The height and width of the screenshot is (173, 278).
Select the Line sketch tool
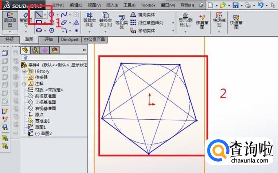click(39, 15)
